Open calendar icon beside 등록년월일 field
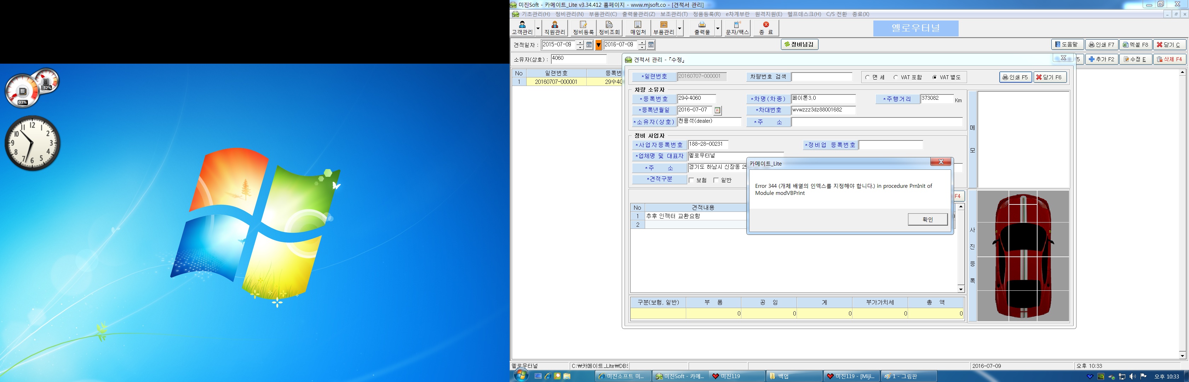Viewport: 1189px width, 382px height. pyautogui.click(x=717, y=110)
